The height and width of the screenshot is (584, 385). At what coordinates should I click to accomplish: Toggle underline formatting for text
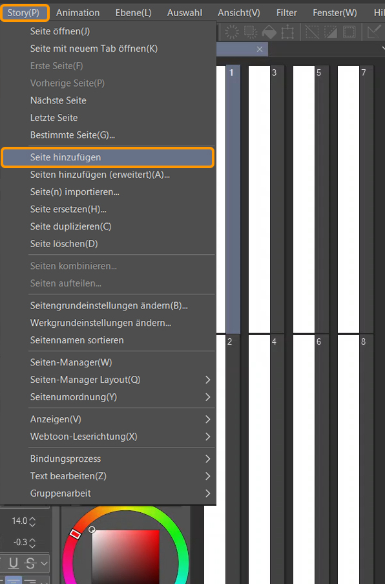[x=13, y=563]
